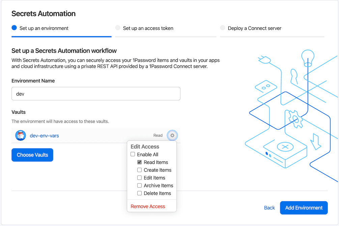Enable the Edit Items permission
339x226 pixels.
[139, 177]
